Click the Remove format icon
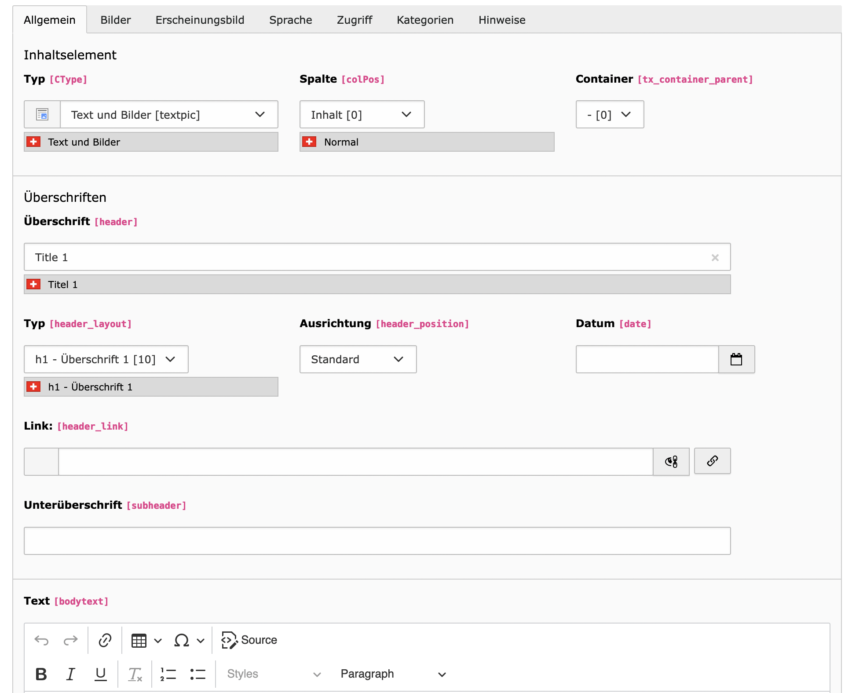The image size is (863, 693). (135, 674)
